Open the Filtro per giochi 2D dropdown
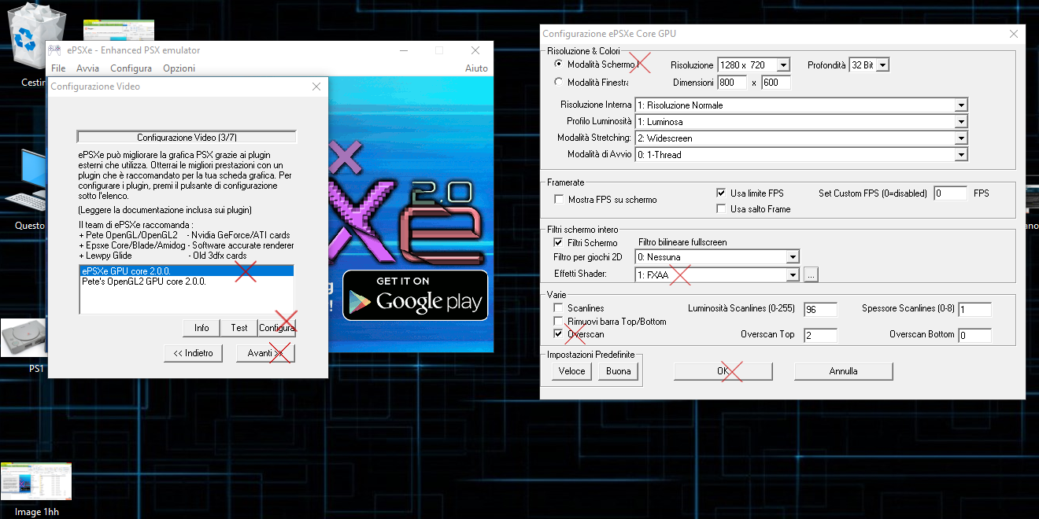1039x519 pixels. [793, 258]
